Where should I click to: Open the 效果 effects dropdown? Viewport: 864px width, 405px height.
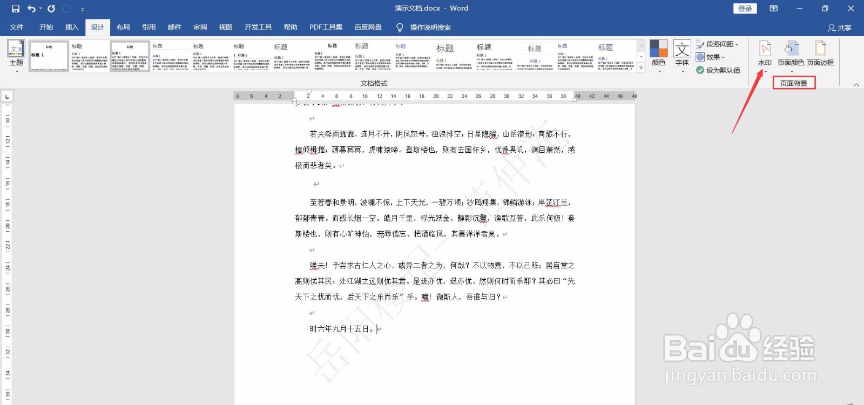coord(711,57)
